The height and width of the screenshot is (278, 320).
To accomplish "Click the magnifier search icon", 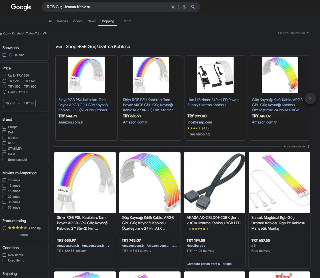I will tap(193, 7).
